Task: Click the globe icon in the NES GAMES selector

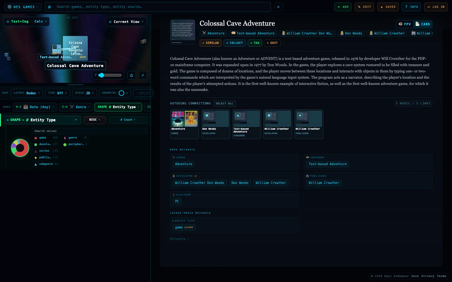Action: click(x=9, y=7)
